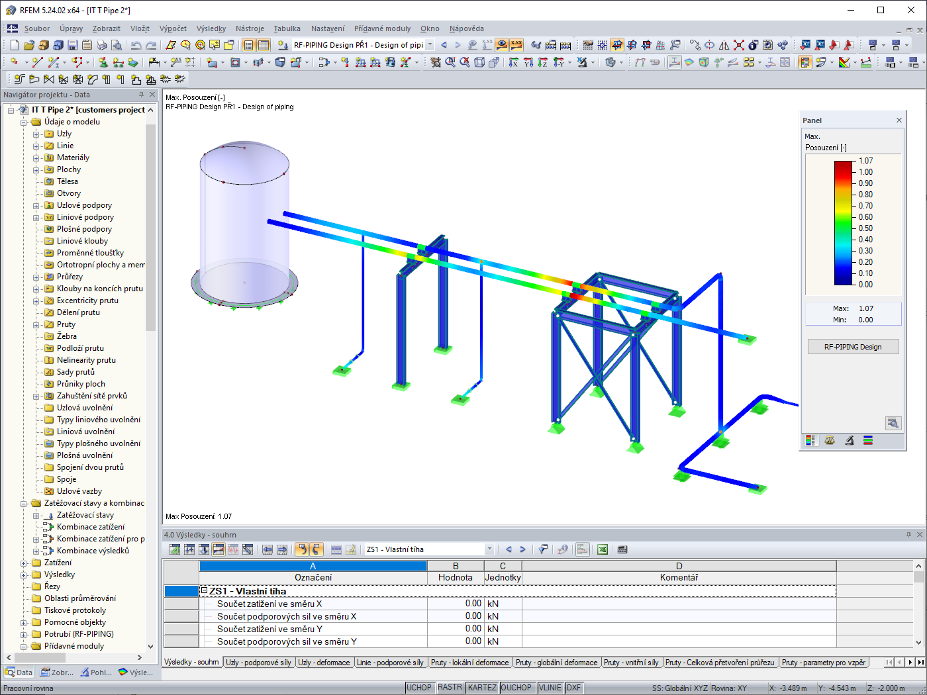Image resolution: width=927 pixels, height=695 pixels.
Task: Open an existing model file
Action: tap(28, 45)
